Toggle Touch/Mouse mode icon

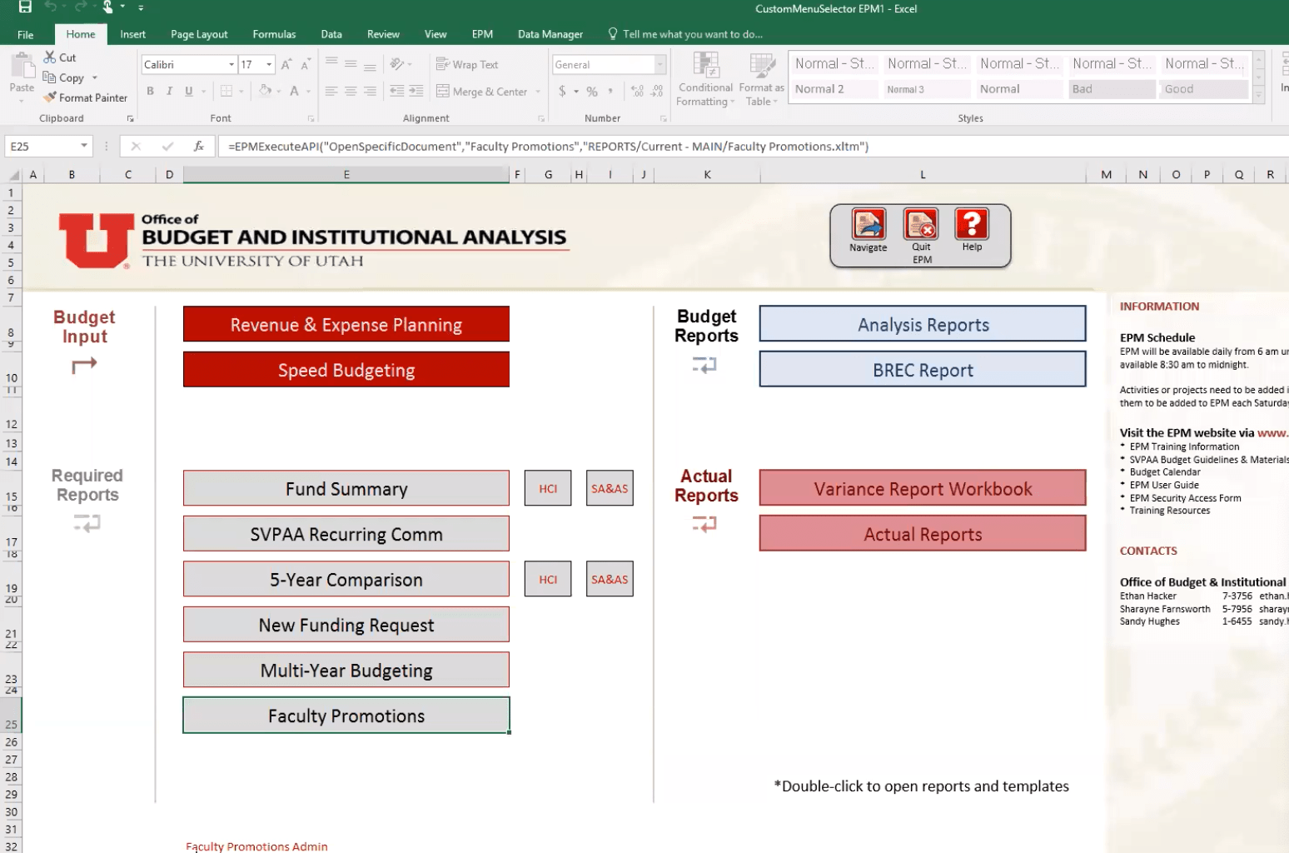[x=107, y=7]
